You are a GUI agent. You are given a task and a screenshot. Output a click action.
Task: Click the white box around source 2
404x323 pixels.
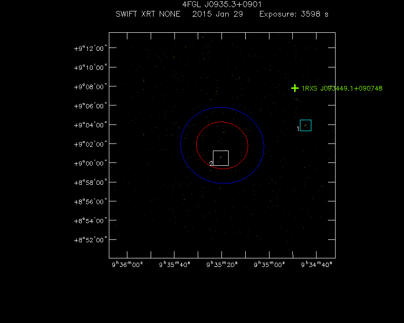[x=221, y=158]
